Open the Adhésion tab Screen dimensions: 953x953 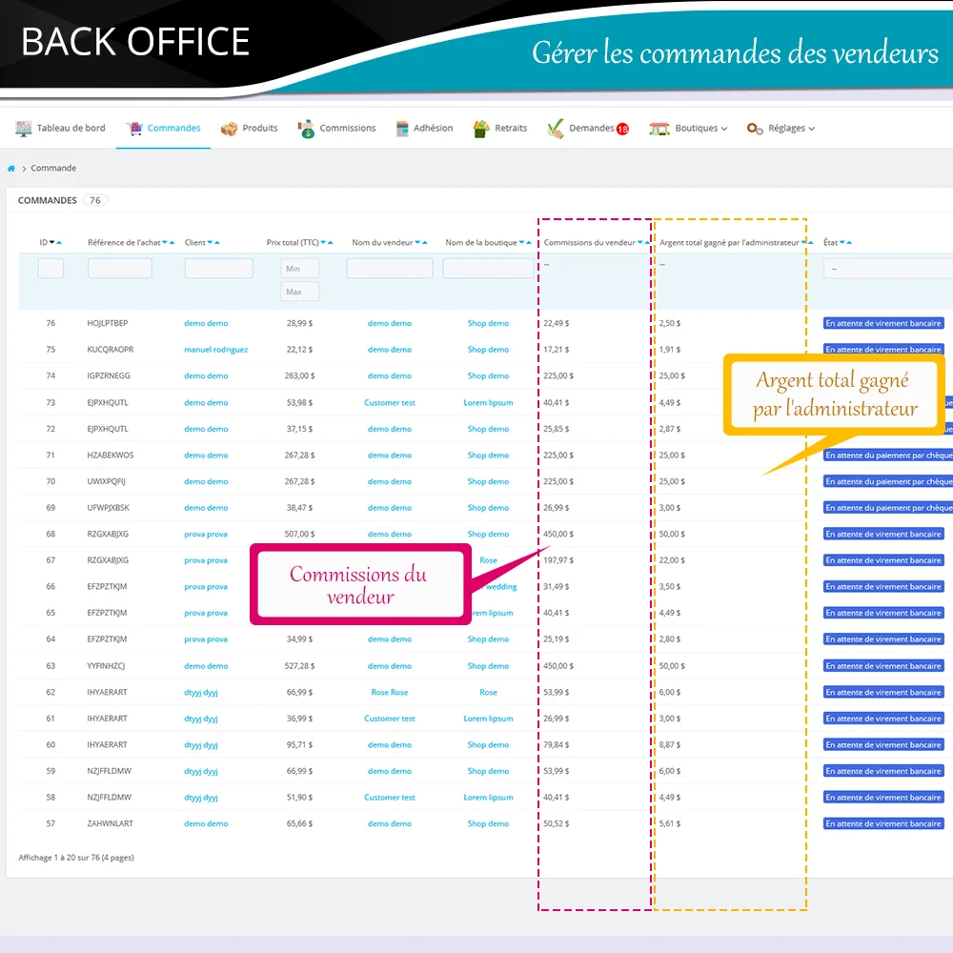click(x=424, y=129)
